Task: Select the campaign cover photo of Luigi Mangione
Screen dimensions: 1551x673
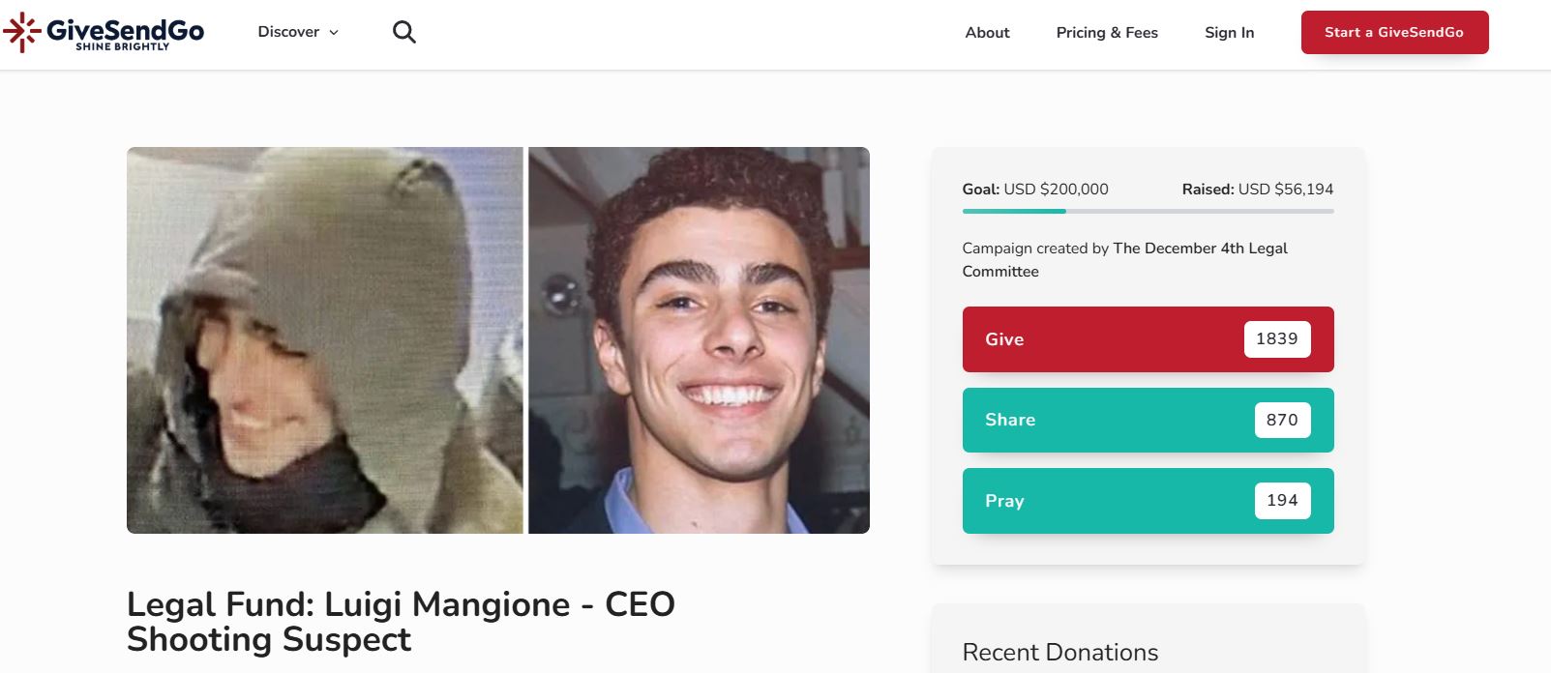Action: point(699,339)
